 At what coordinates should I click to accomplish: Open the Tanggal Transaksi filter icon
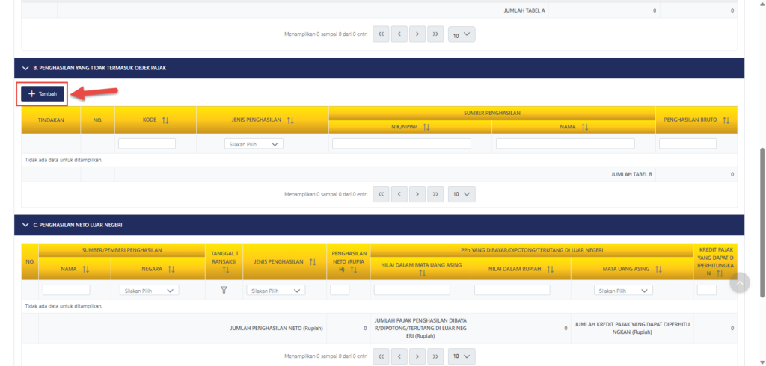tap(224, 290)
